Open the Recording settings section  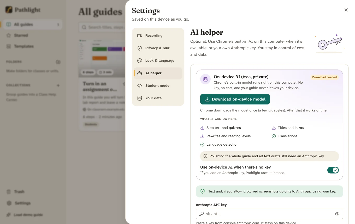158,36
